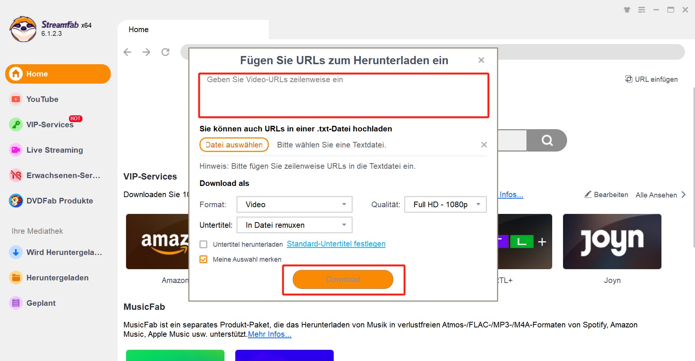Click the blue MusicFab tile

[x=284, y=355]
